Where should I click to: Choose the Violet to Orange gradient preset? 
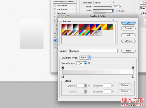[x=87, y=27]
